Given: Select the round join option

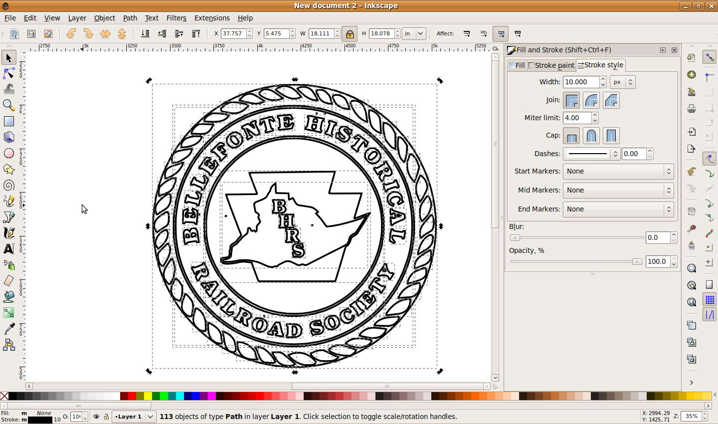Looking at the screenshot, I should [591, 101].
